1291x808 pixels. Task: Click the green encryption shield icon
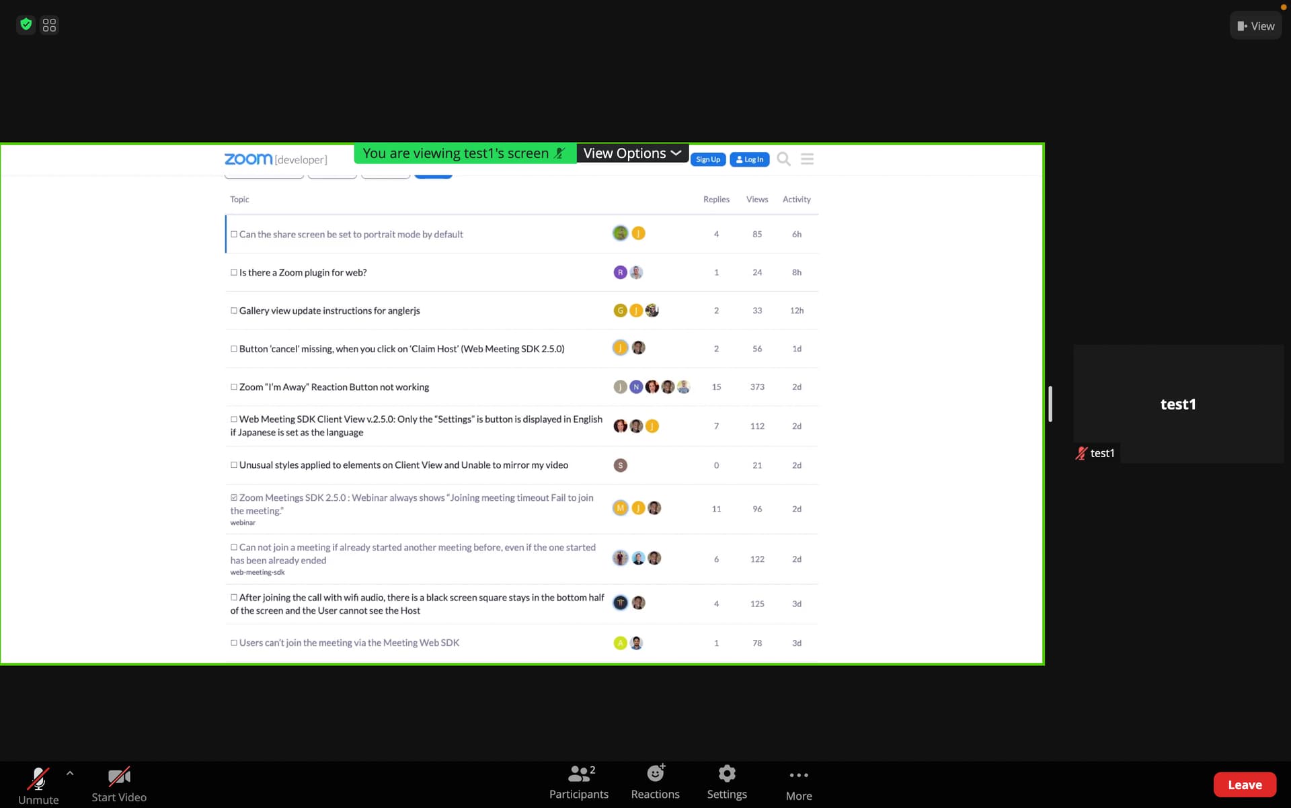coord(26,25)
